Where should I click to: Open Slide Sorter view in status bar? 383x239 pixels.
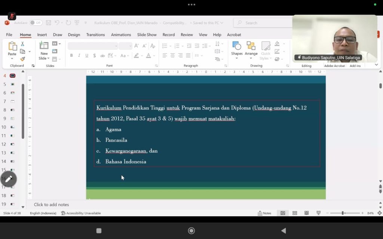(295, 213)
